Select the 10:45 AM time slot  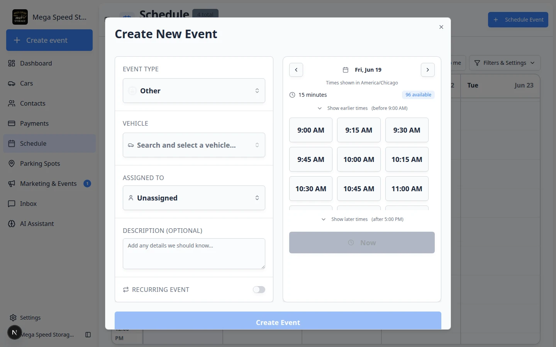coord(359,189)
